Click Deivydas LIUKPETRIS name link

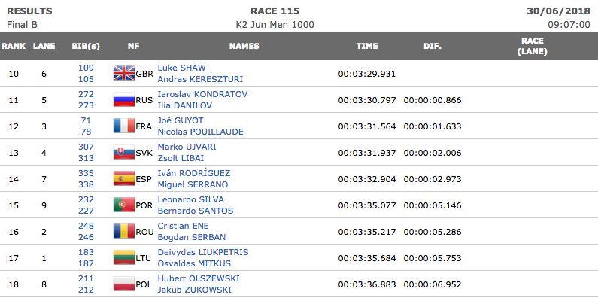tap(203, 252)
